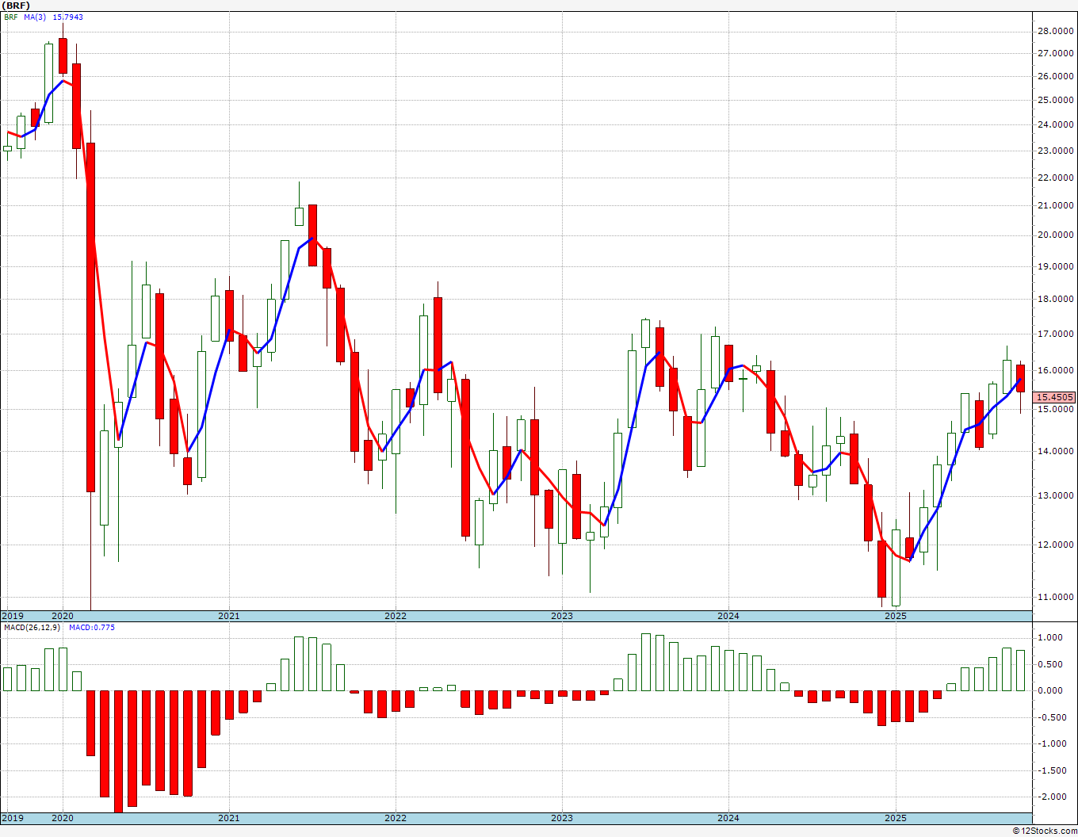The width and height of the screenshot is (1078, 837).
Task: Click 2024 on the MACD panel time axis
Action: 728,817
